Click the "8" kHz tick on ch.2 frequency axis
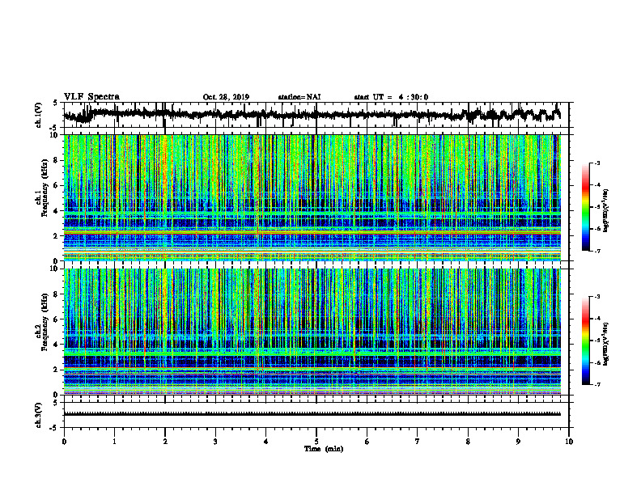The height and width of the screenshot is (495, 641). (57, 294)
